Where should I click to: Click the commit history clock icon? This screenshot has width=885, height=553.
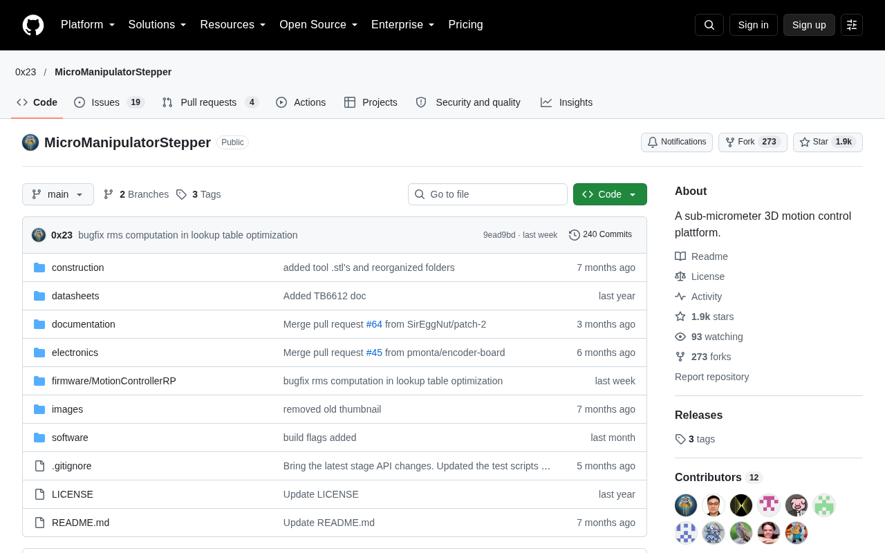coord(575,235)
